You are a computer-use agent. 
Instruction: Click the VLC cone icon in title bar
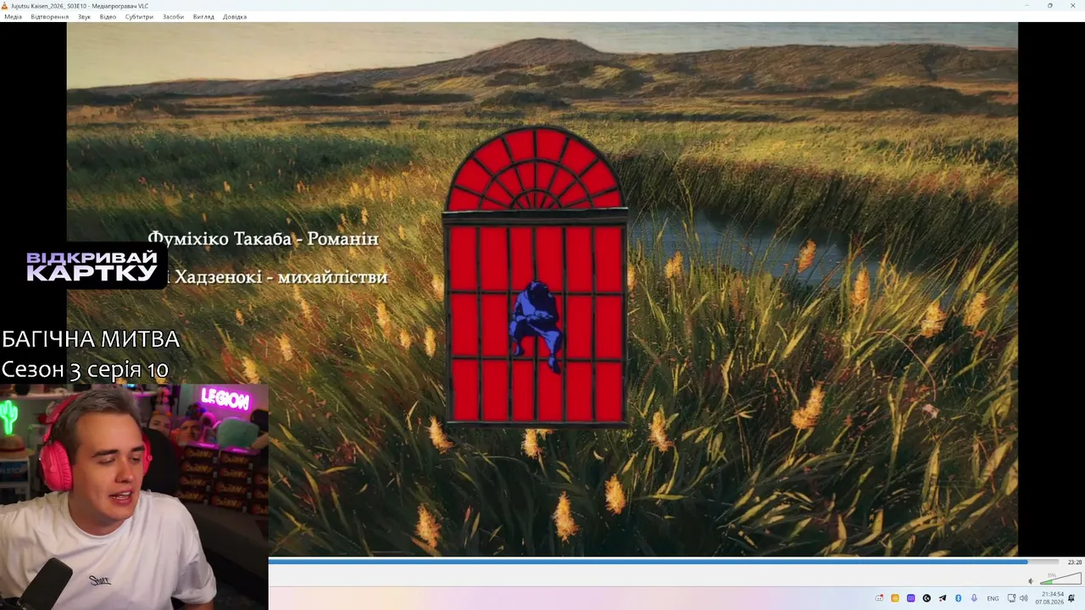coord(5,5)
